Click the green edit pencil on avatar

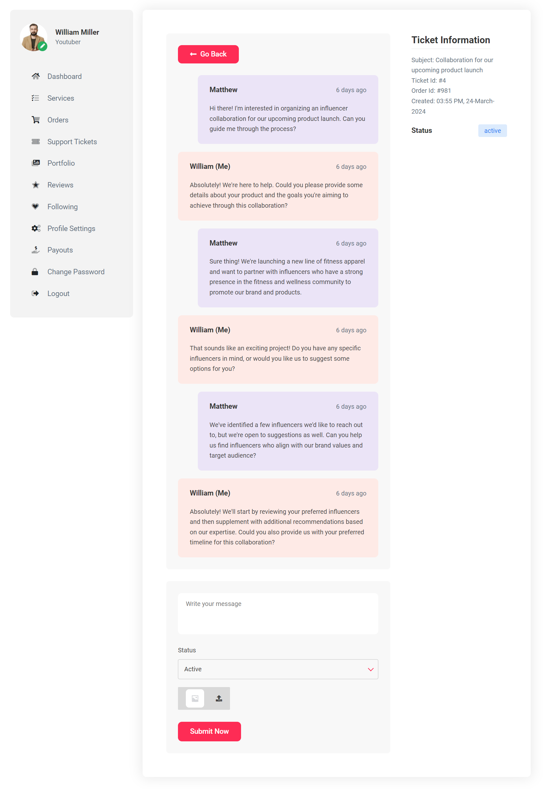43,46
